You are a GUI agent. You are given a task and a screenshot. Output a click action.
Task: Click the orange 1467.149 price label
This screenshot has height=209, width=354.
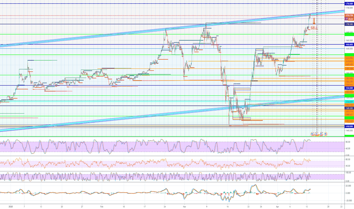[349, 121]
